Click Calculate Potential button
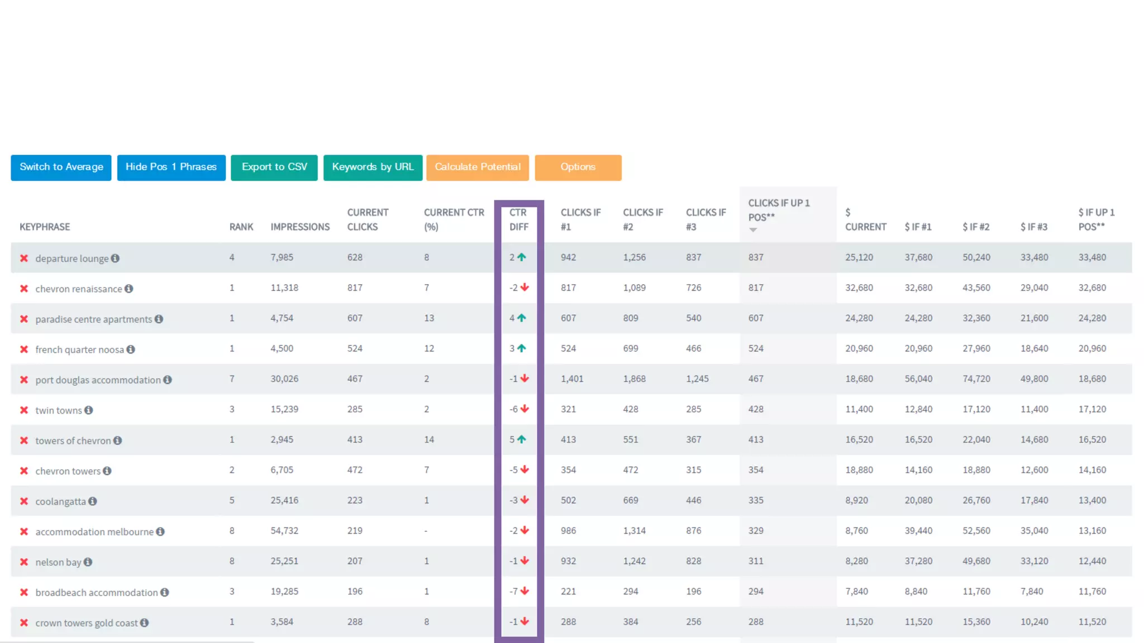 [x=477, y=167]
